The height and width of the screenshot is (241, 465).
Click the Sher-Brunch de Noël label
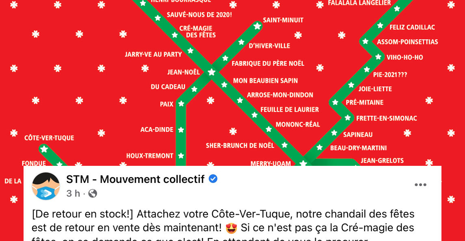(x=240, y=146)
